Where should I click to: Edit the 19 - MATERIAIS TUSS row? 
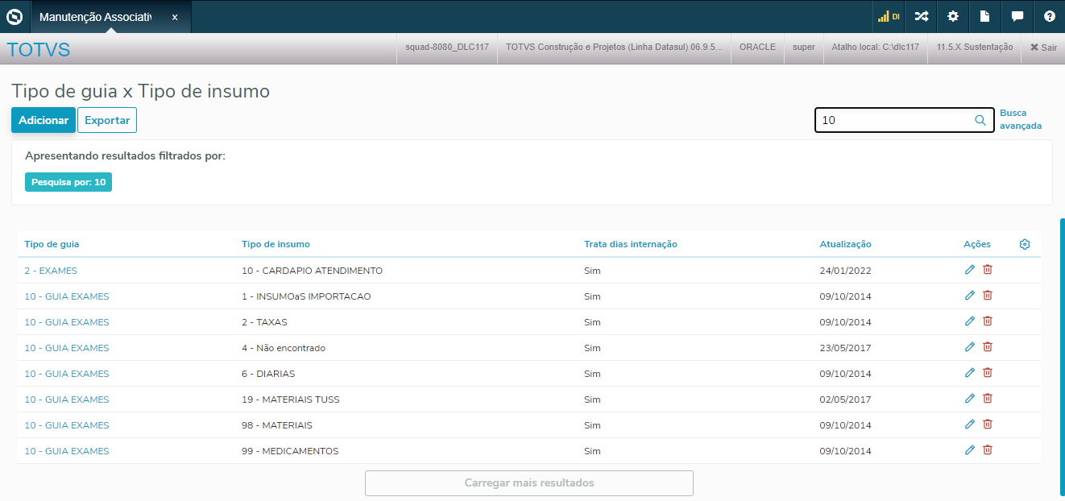point(970,399)
